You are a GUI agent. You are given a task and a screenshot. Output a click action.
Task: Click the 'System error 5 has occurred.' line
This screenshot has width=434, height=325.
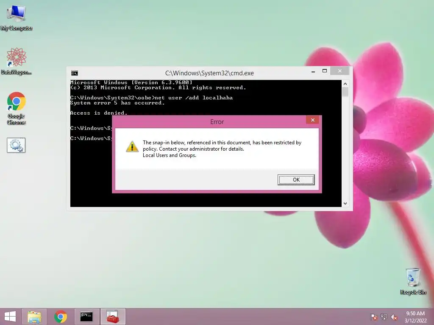tap(117, 103)
